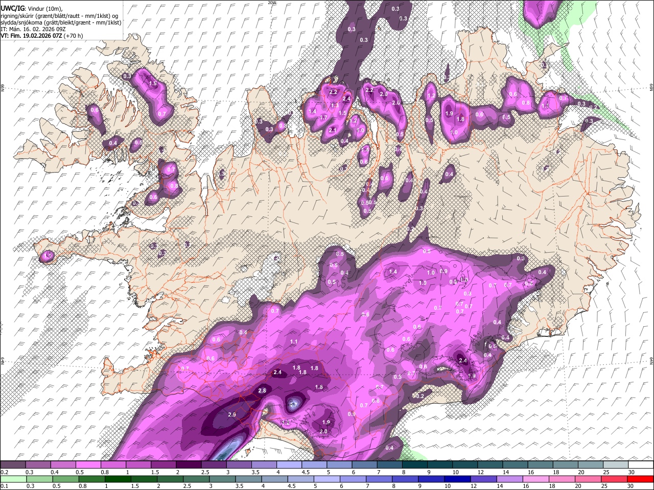Click the '2.9' precipitation value on the map
Screen dimensions: 654x490
231,414
